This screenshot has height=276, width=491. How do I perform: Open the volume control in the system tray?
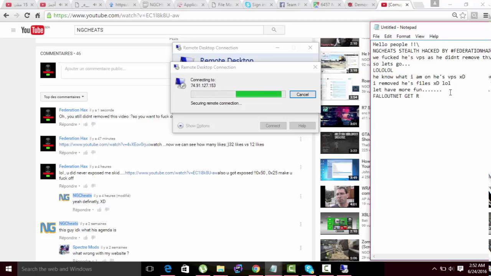tap(451, 269)
